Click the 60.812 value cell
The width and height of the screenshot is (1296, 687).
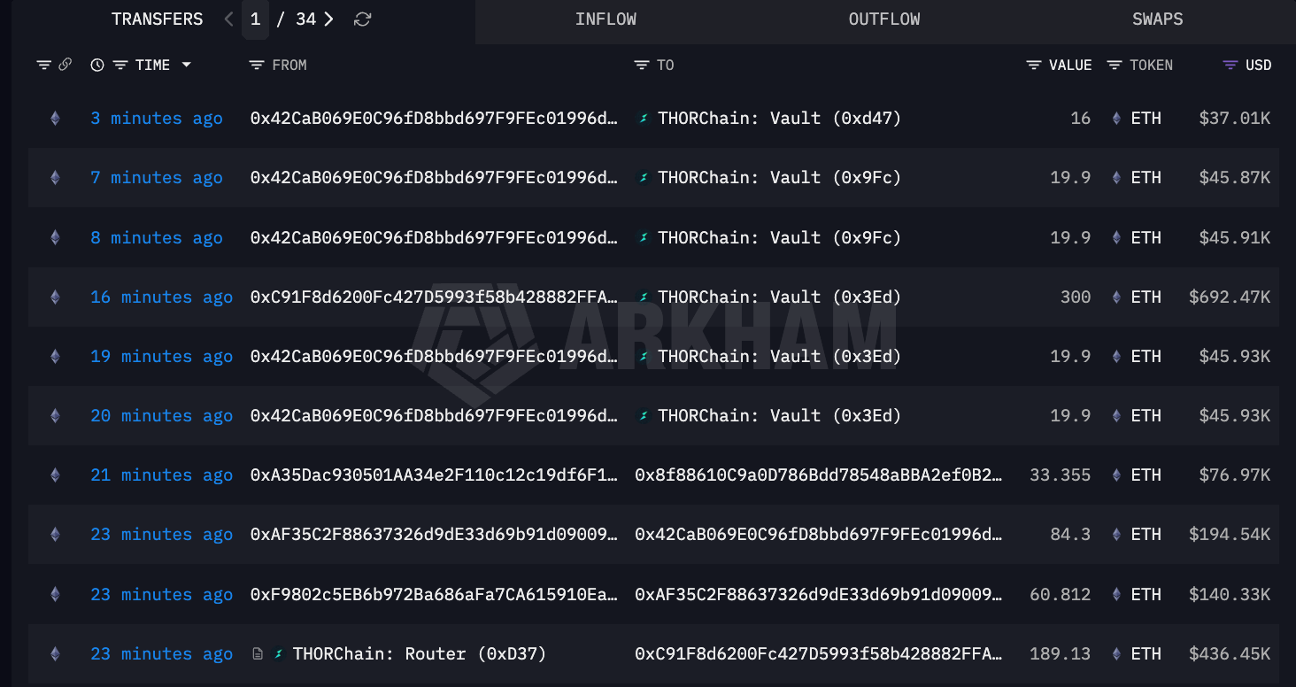point(1060,595)
